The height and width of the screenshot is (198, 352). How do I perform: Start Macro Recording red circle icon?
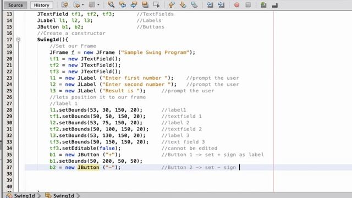pos(237,5)
